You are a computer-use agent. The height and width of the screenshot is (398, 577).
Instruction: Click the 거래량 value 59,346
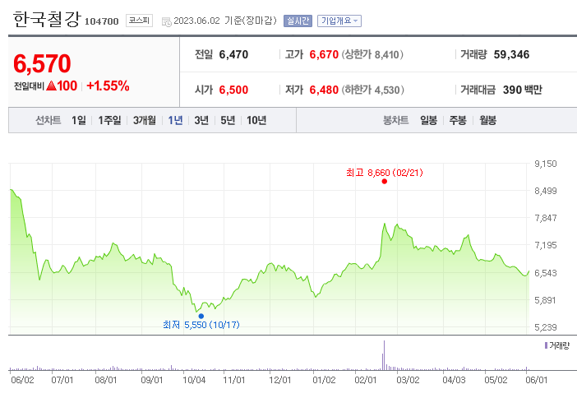511,54
